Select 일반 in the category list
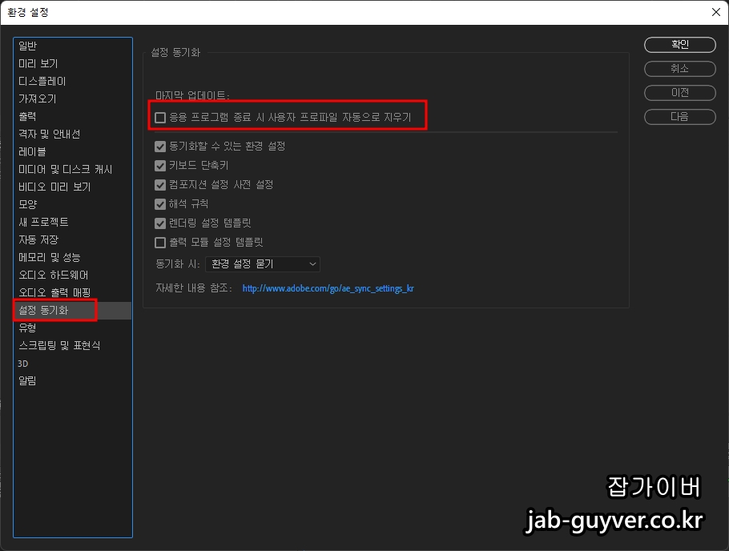The height and width of the screenshot is (551, 729). tap(73, 46)
